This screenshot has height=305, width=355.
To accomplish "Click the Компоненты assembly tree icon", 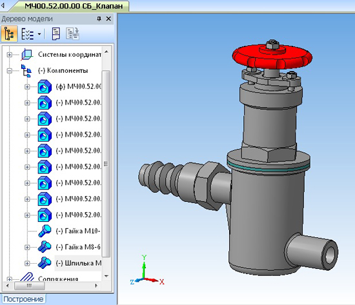I will [26, 70].
